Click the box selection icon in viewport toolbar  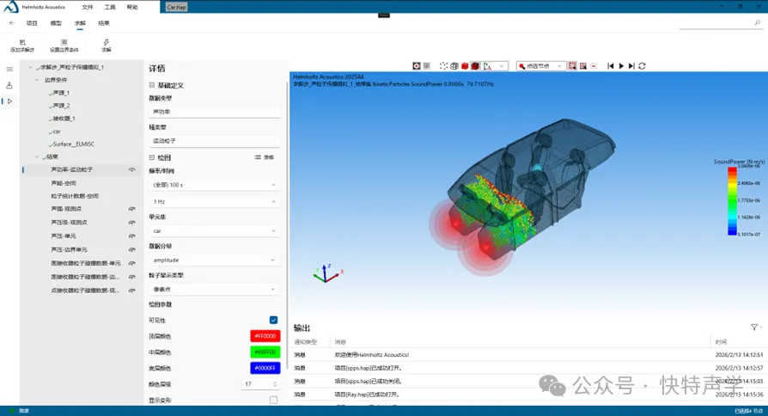pyautogui.click(x=572, y=65)
